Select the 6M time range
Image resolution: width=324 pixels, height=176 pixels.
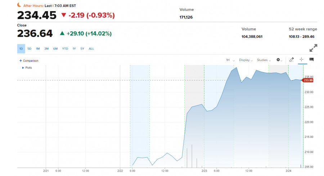55,49
